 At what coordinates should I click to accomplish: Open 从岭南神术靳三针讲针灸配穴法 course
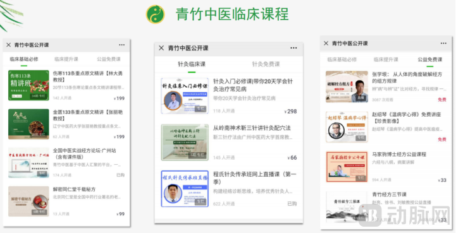229,142
